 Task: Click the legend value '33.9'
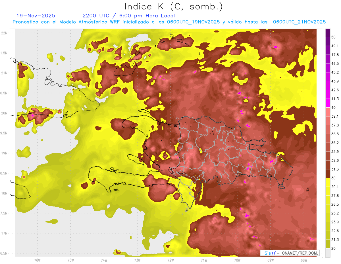(x=335, y=152)
